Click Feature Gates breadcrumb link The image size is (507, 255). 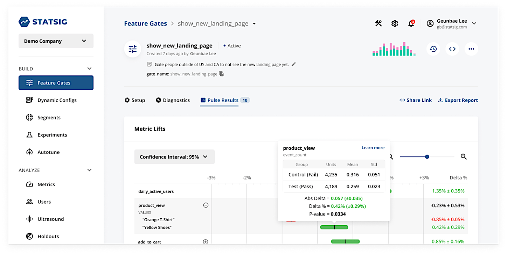145,23
